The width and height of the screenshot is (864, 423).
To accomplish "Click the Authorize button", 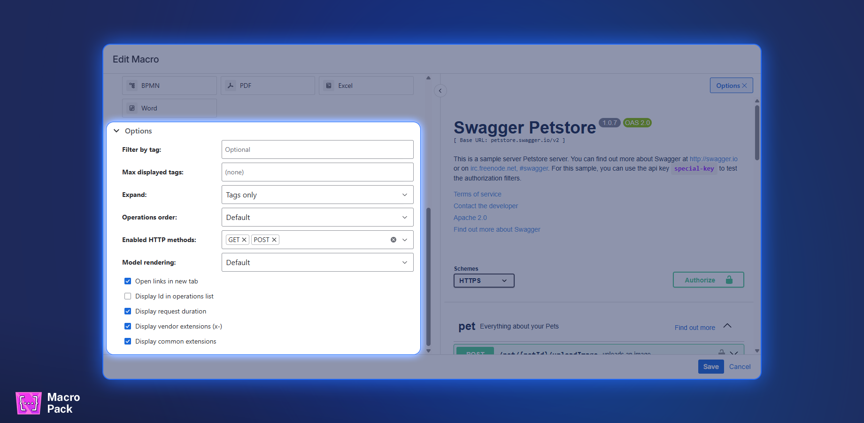I will pos(709,280).
